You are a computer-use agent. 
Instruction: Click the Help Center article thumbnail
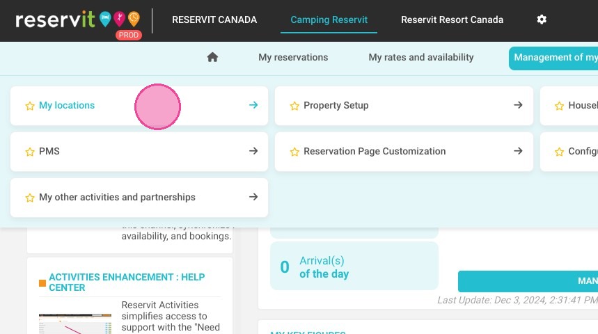click(x=75, y=324)
